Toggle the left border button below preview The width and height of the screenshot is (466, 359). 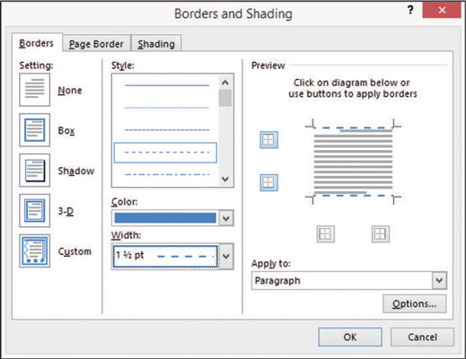pyautogui.click(x=326, y=234)
